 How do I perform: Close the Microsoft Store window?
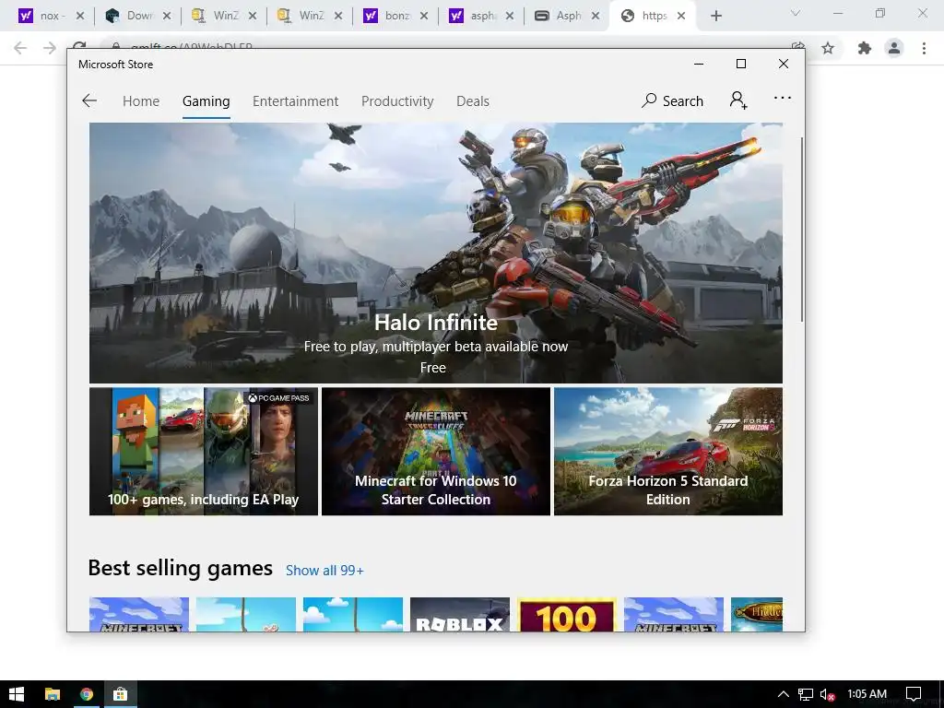click(784, 64)
